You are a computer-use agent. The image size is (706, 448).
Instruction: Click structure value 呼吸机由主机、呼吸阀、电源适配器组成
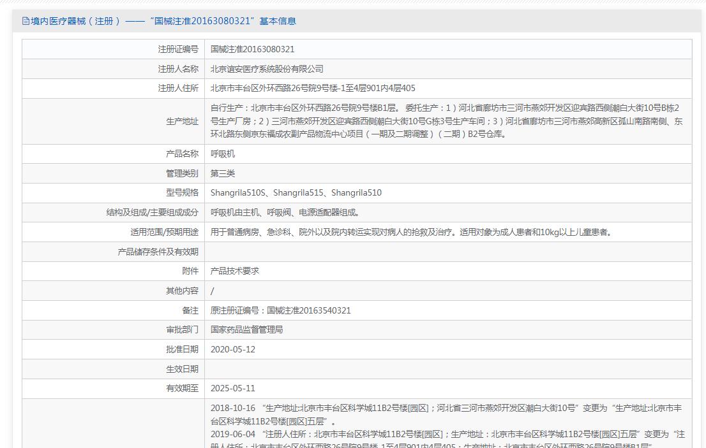coord(285,213)
